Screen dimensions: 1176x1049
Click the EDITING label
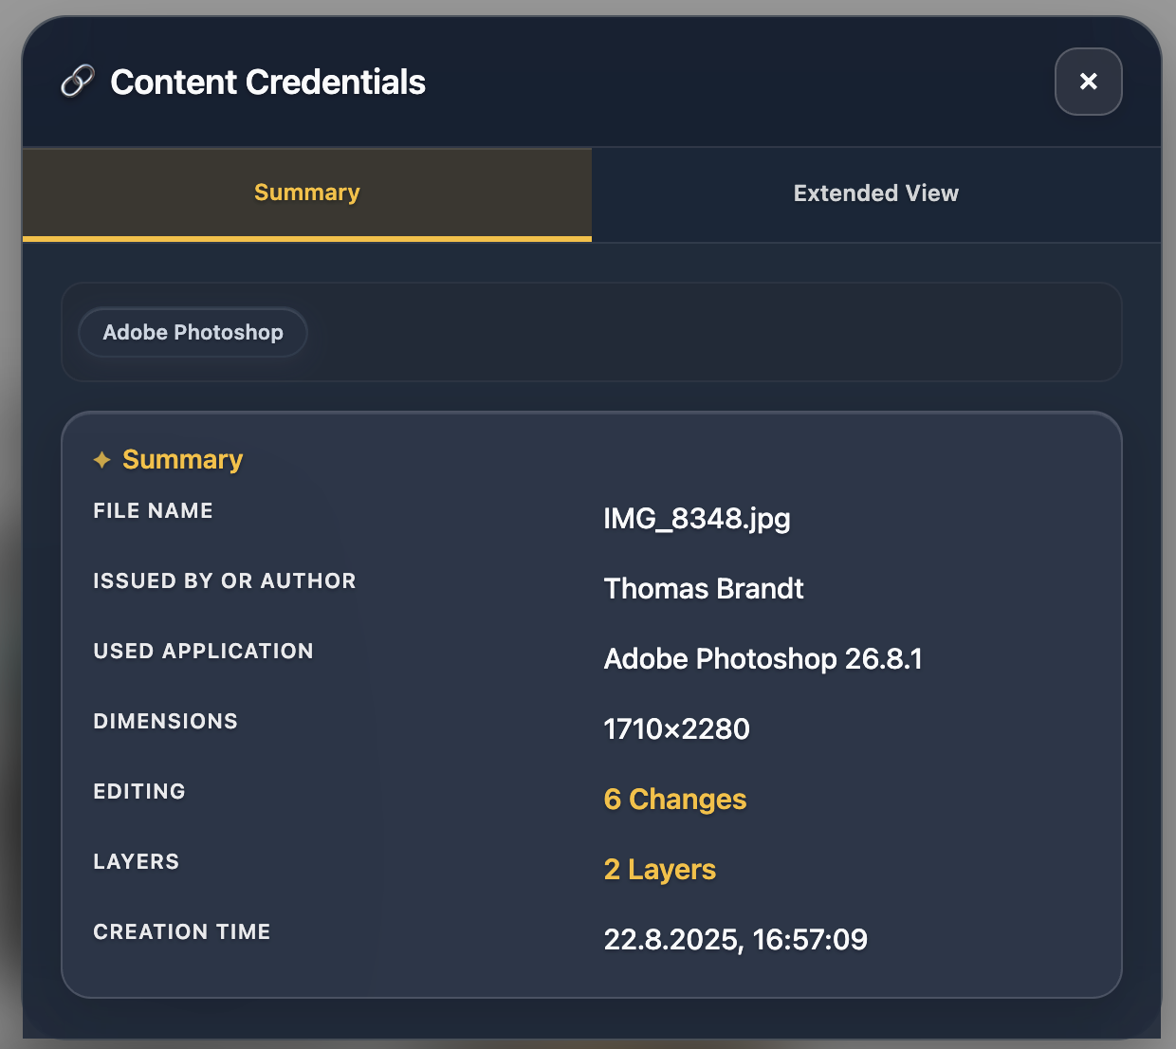[139, 791]
